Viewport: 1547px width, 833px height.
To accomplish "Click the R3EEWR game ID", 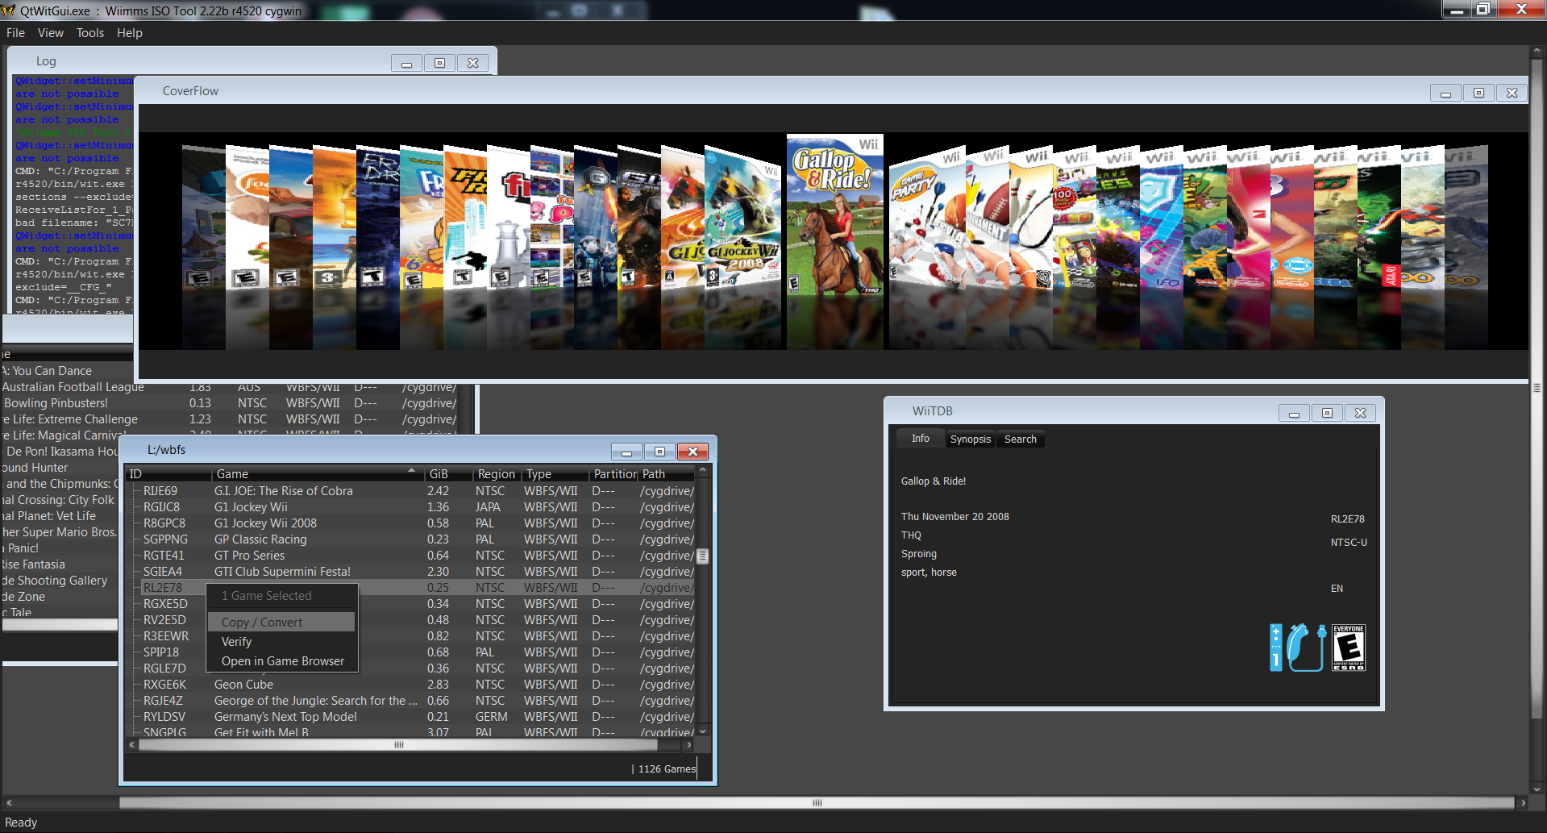I will (165, 636).
